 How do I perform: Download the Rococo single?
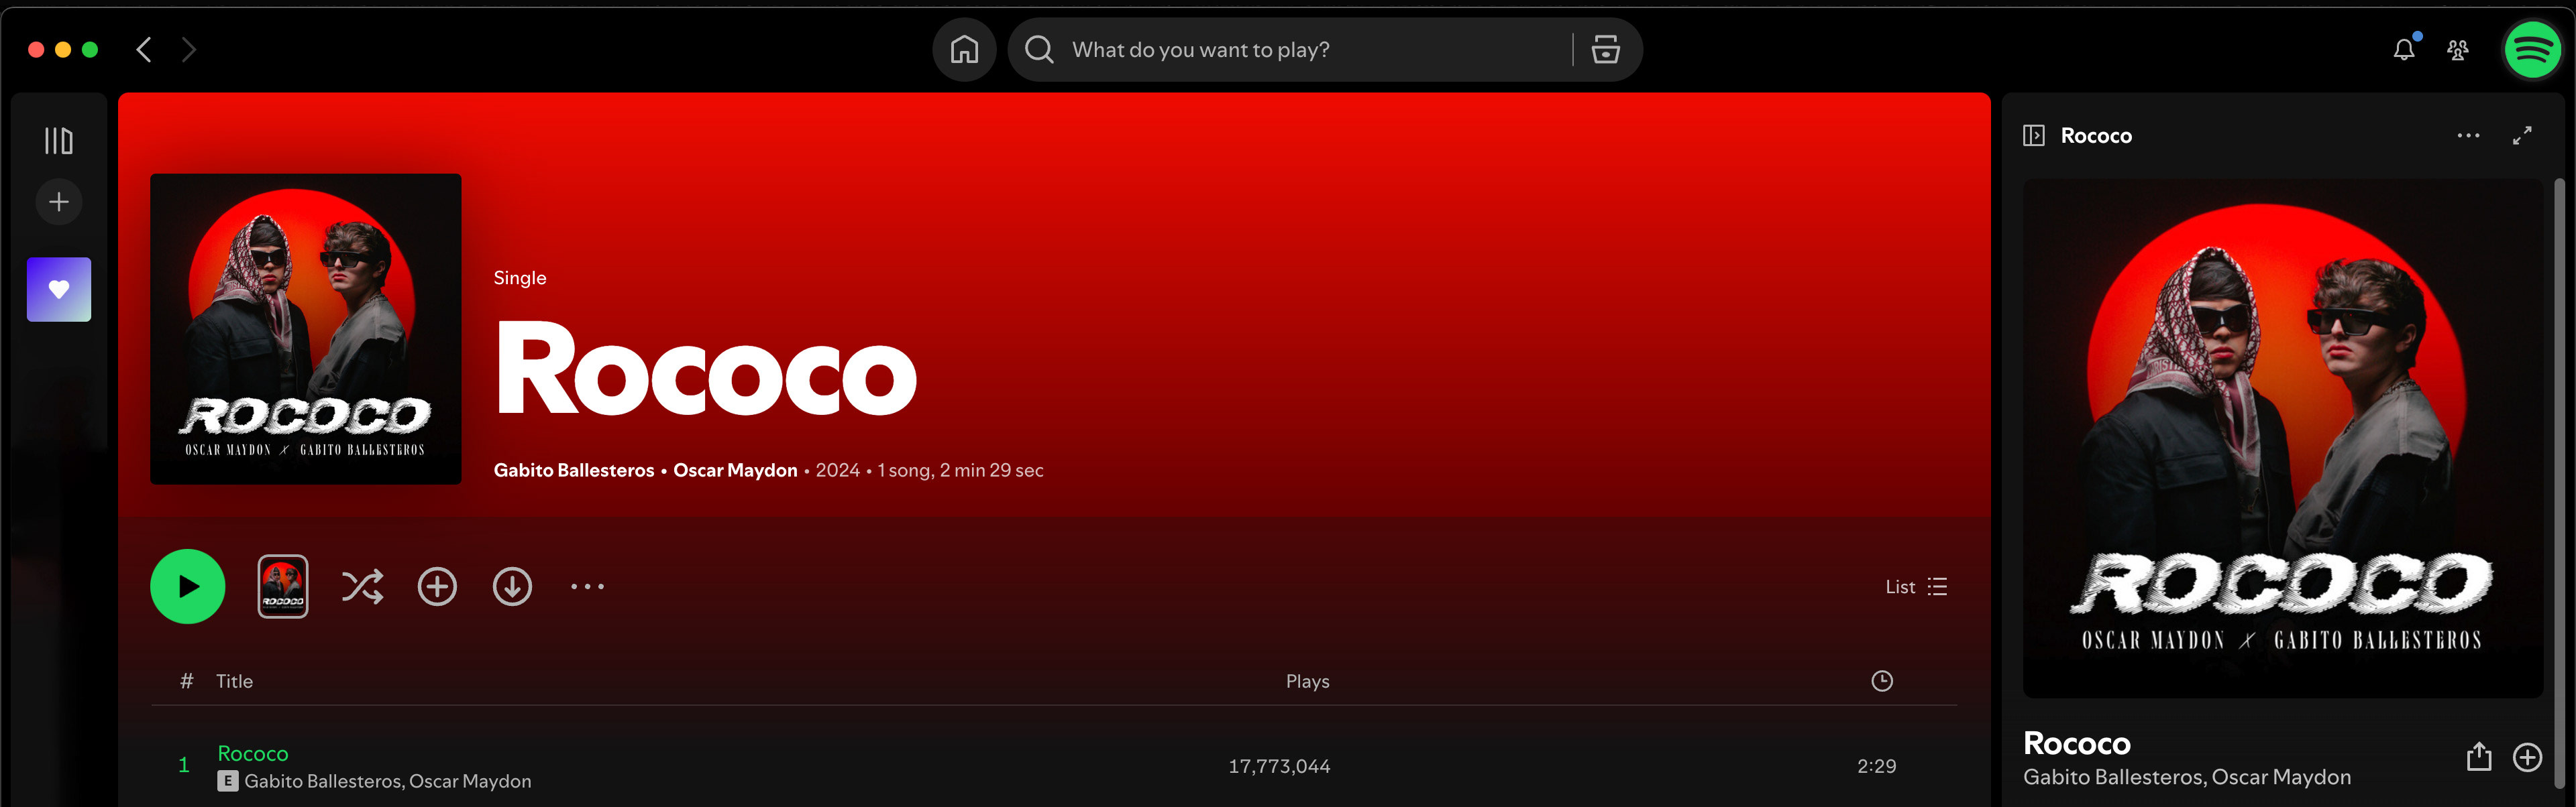[512, 586]
